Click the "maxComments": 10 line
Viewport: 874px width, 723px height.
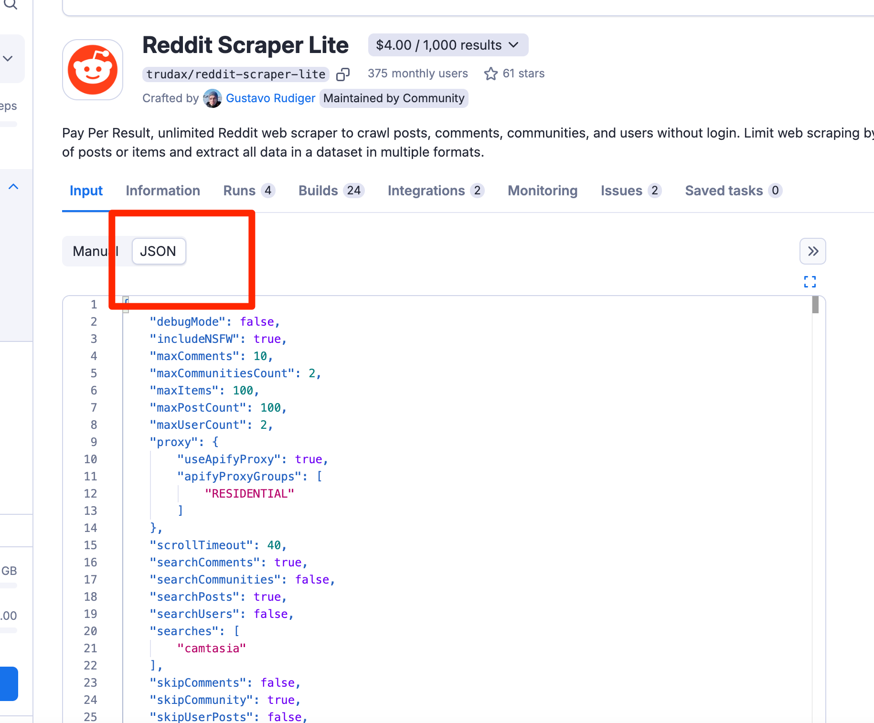pos(211,356)
